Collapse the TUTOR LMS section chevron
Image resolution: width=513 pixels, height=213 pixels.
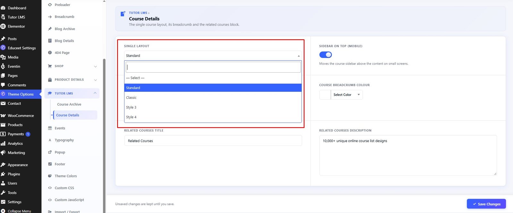pyautogui.click(x=95, y=93)
